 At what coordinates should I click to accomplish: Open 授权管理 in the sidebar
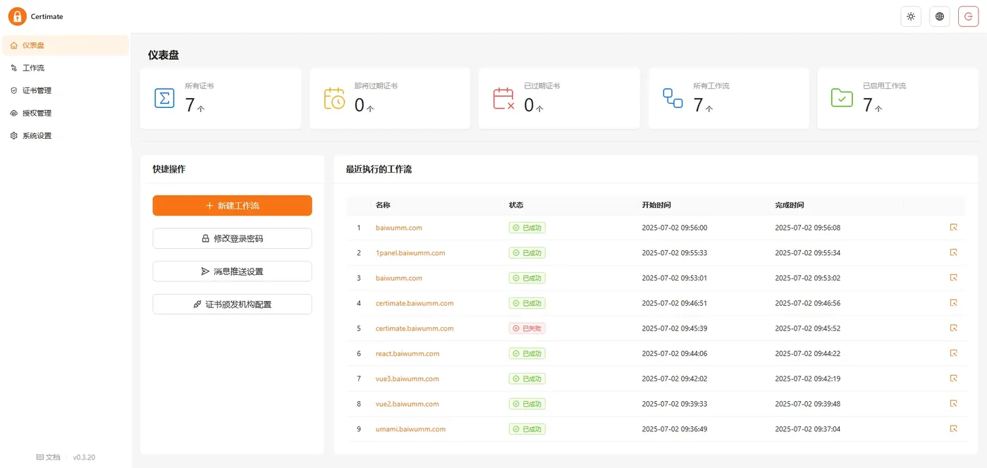(66, 113)
